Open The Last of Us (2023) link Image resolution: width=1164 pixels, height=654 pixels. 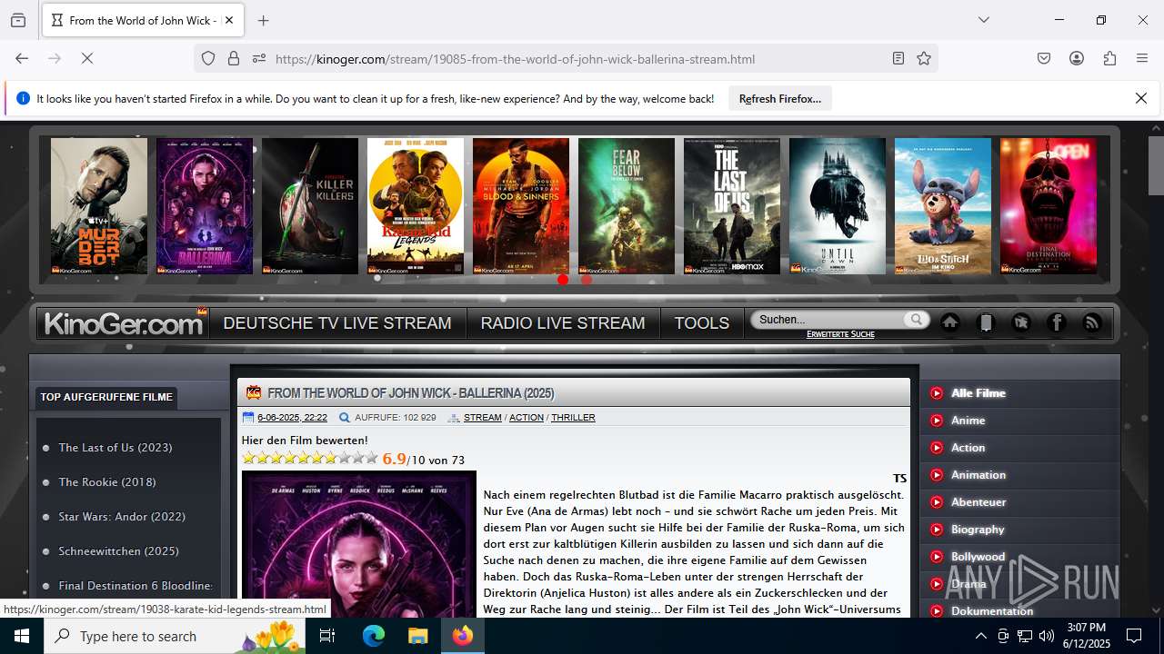pos(115,447)
